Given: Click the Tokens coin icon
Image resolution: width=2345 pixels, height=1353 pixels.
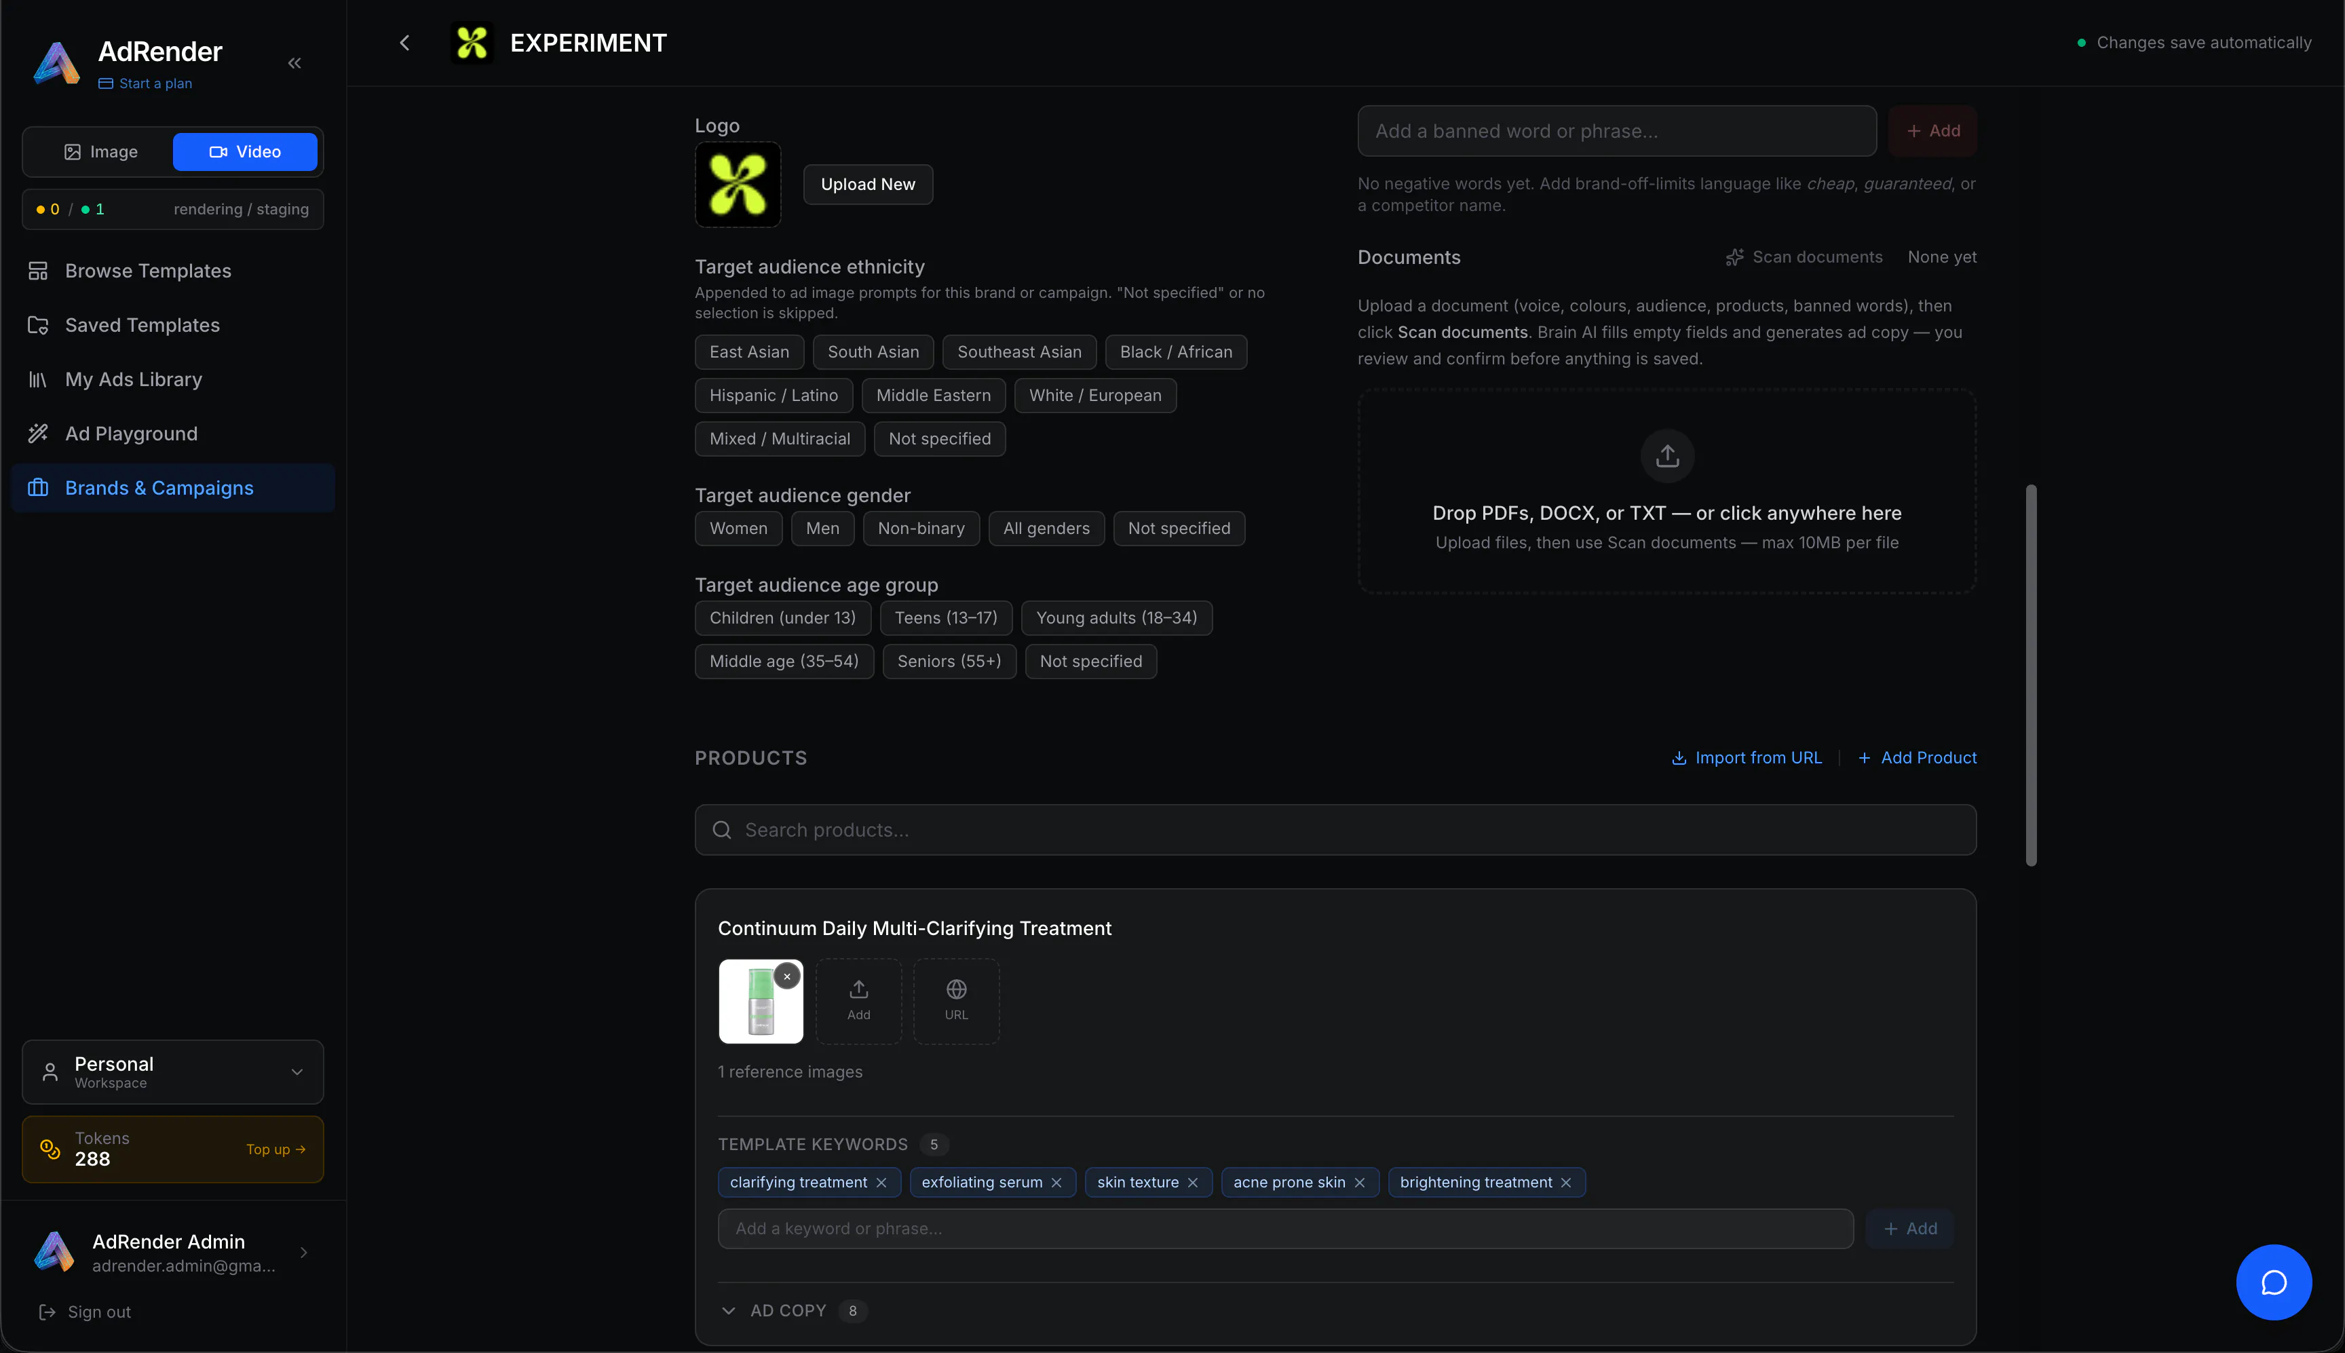Looking at the screenshot, I should (x=50, y=1149).
